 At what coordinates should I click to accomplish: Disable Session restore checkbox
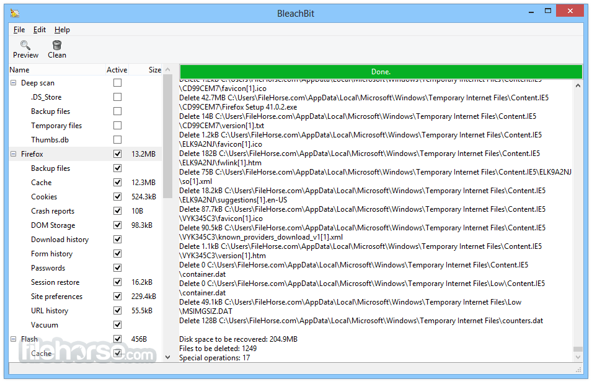pos(117,282)
